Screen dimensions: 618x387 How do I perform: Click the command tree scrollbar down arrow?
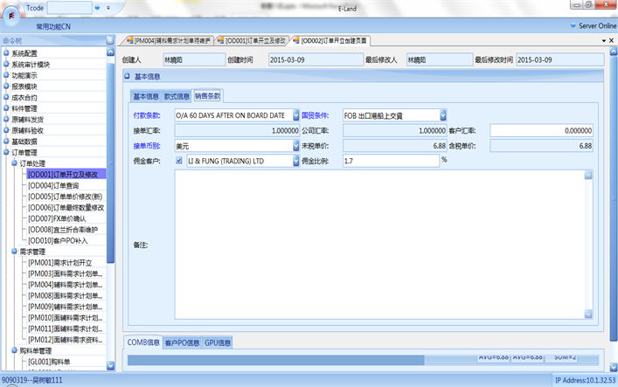pos(111,365)
